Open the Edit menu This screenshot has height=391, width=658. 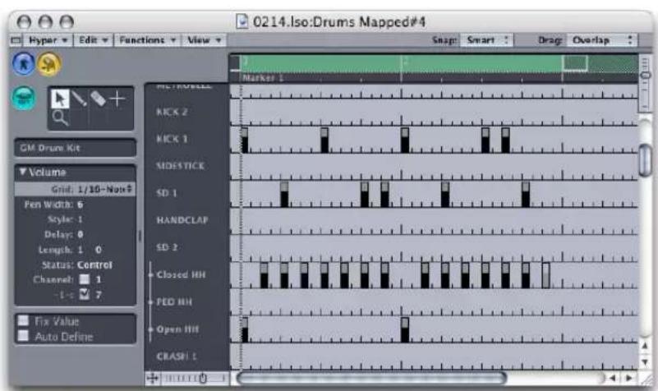point(93,40)
